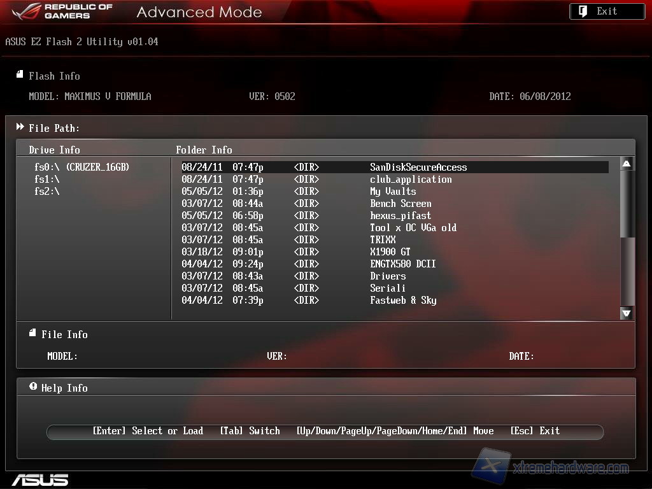This screenshot has width=652, height=489.
Task: Select the fs2:\ drive entry
Action: click(47, 191)
